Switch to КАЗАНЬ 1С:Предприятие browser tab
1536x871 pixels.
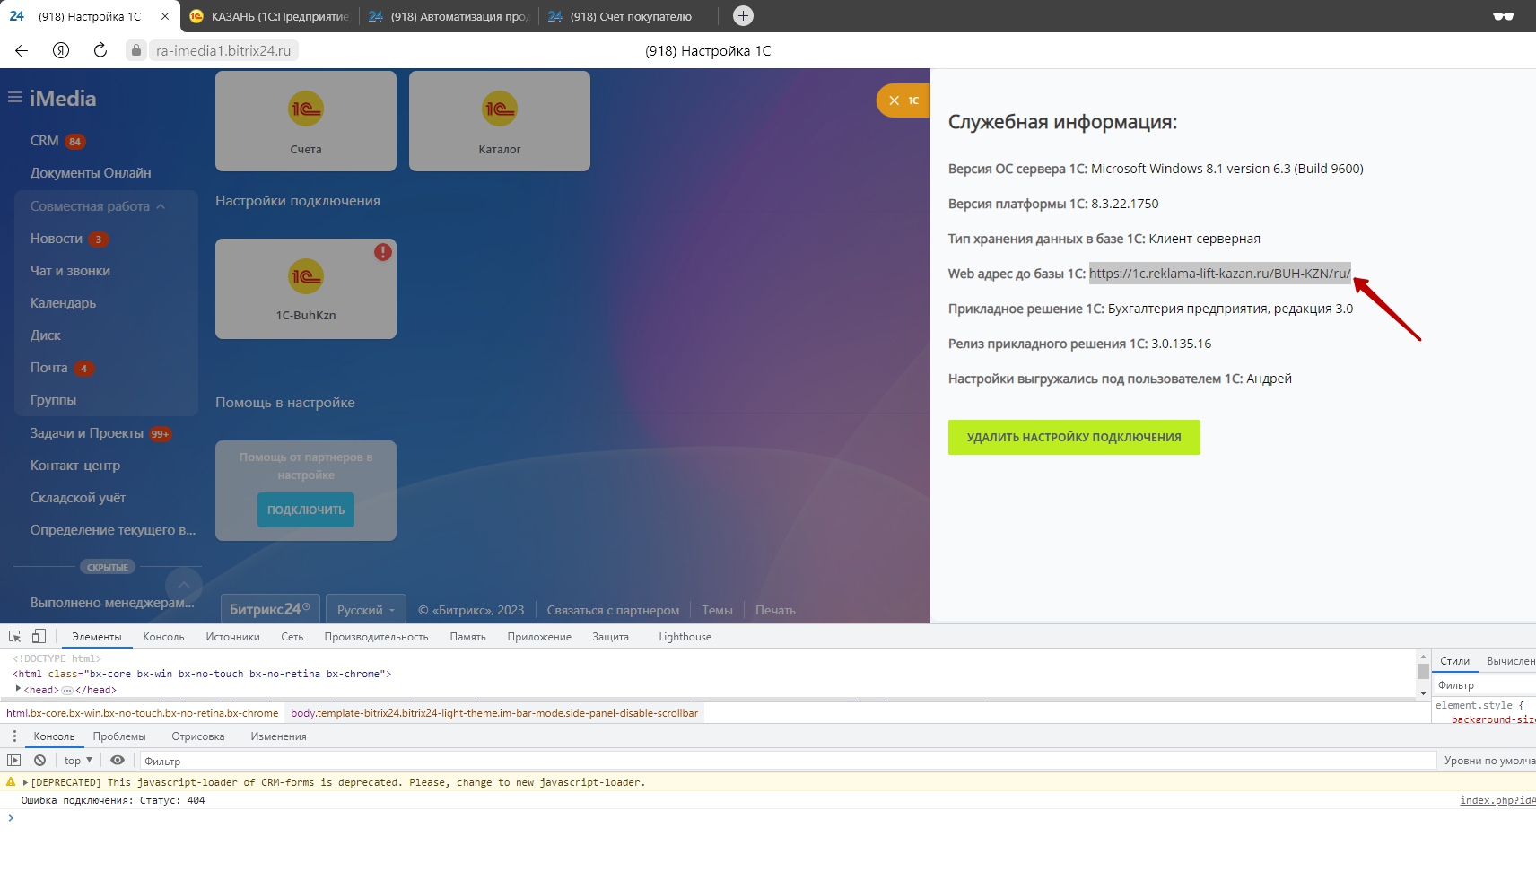(x=270, y=16)
